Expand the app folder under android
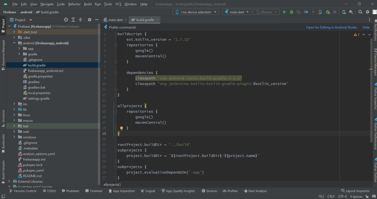The height and width of the screenshot is (199, 377). 19,49
